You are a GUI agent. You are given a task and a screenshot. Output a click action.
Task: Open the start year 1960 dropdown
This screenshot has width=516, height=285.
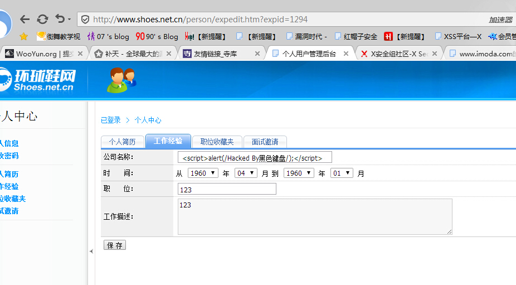[203, 173]
